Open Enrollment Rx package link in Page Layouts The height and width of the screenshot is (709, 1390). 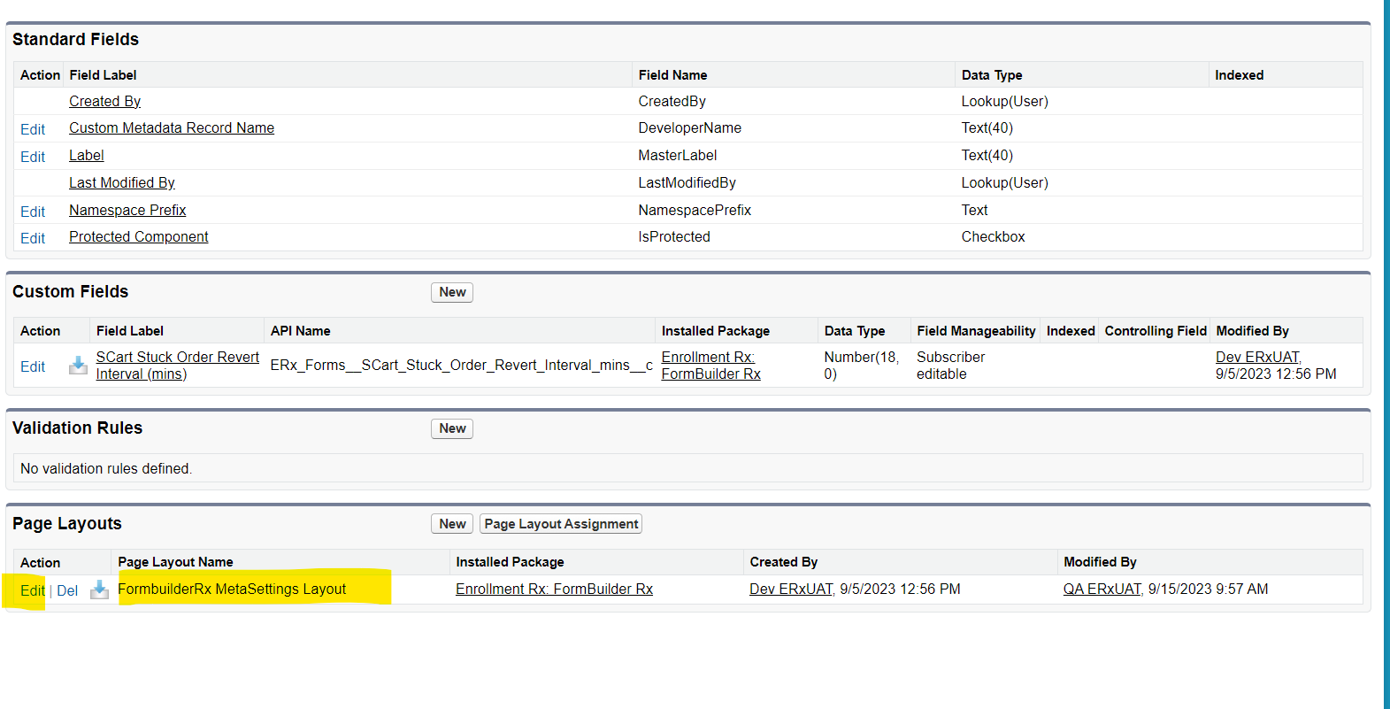coord(554,590)
